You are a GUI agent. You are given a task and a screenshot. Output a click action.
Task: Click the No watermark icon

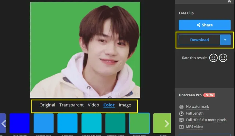click(181, 107)
